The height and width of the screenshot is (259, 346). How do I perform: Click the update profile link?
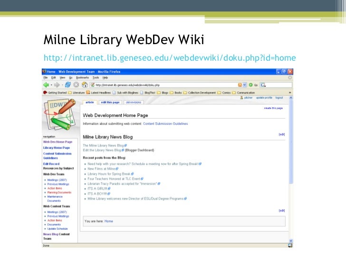[x=264, y=98]
